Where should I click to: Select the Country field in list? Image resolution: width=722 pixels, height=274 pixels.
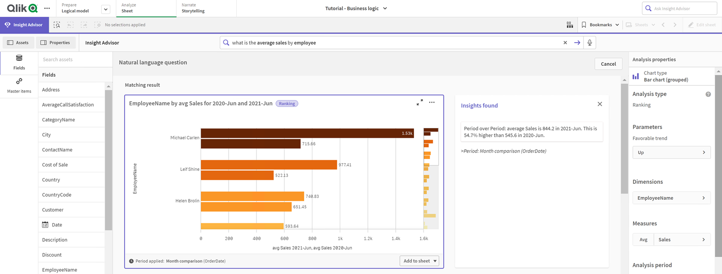(x=51, y=180)
